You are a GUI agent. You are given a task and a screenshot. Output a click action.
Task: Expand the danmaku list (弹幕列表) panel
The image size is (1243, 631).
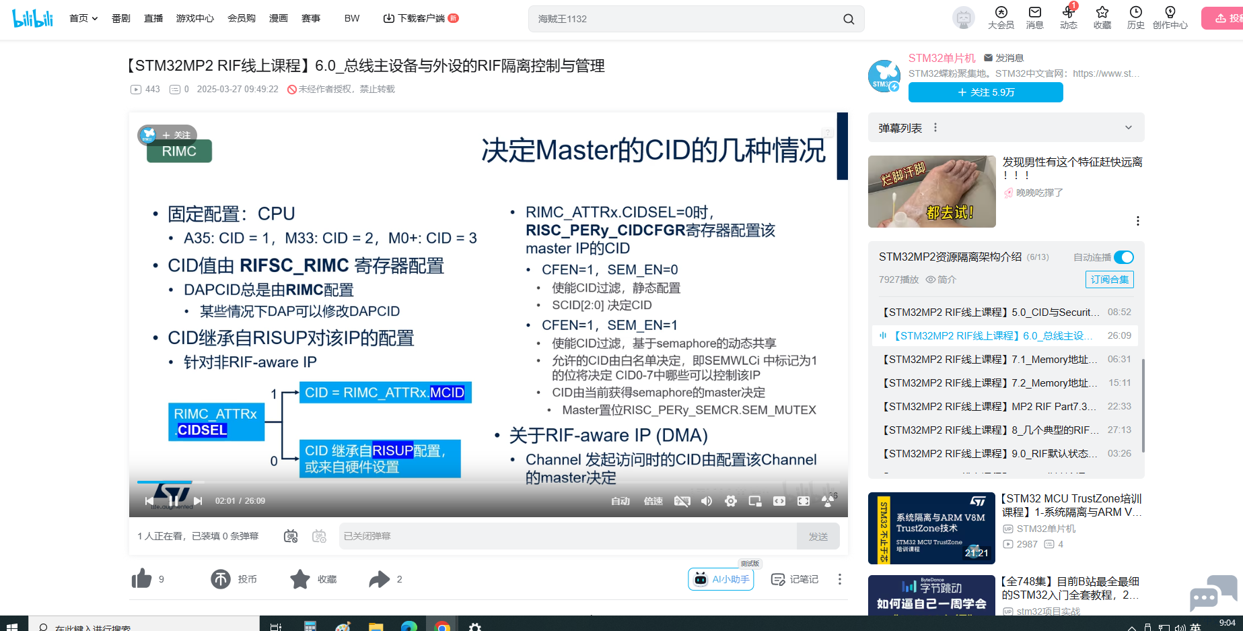click(x=1128, y=128)
